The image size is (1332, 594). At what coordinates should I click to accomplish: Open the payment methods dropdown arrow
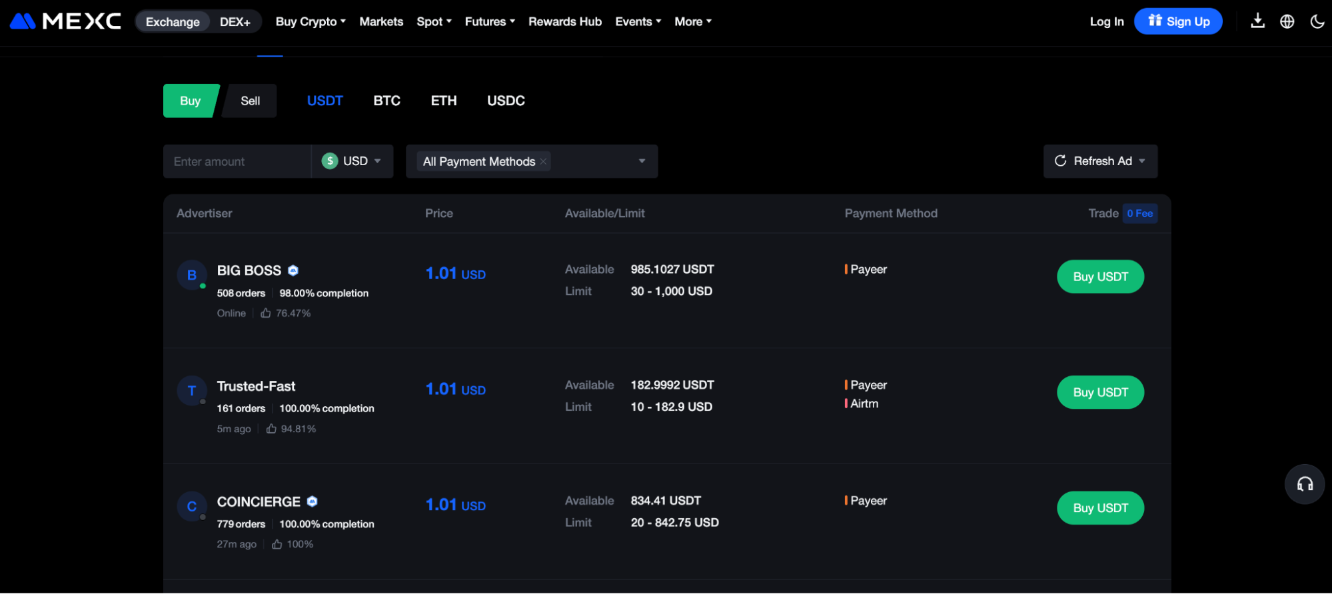pyautogui.click(x=642, y=161)
